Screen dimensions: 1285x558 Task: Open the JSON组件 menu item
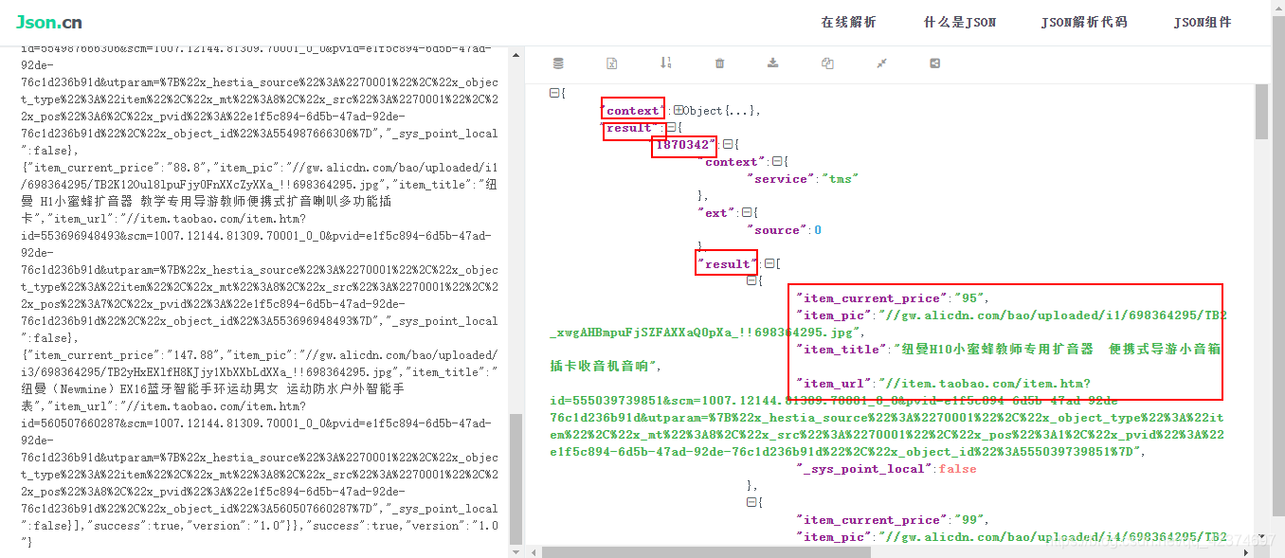pyautogui.click(x=1203, y=23)
